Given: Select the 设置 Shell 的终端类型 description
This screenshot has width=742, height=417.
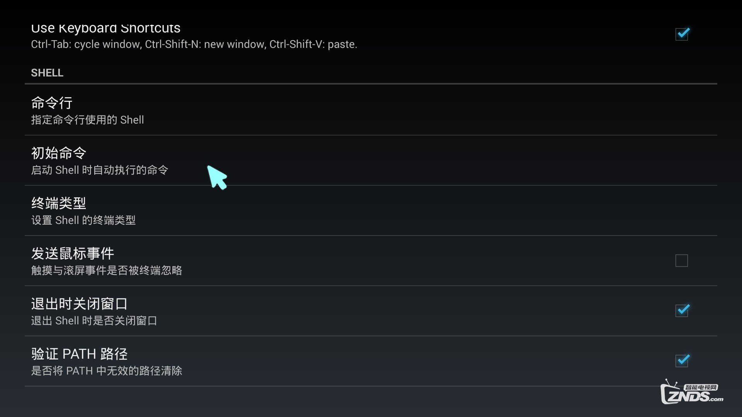Looking at the screenshot, I should click(x=83, y=220).
